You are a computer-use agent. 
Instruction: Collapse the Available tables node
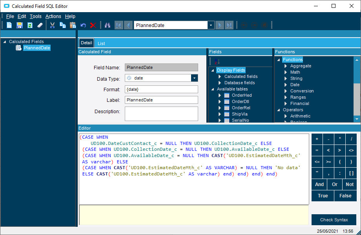pos(213,89)
